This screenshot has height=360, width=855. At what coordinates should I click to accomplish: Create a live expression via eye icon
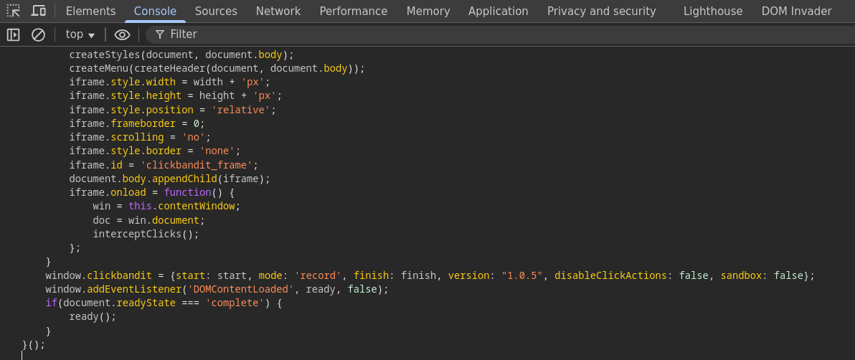point(122,35)
